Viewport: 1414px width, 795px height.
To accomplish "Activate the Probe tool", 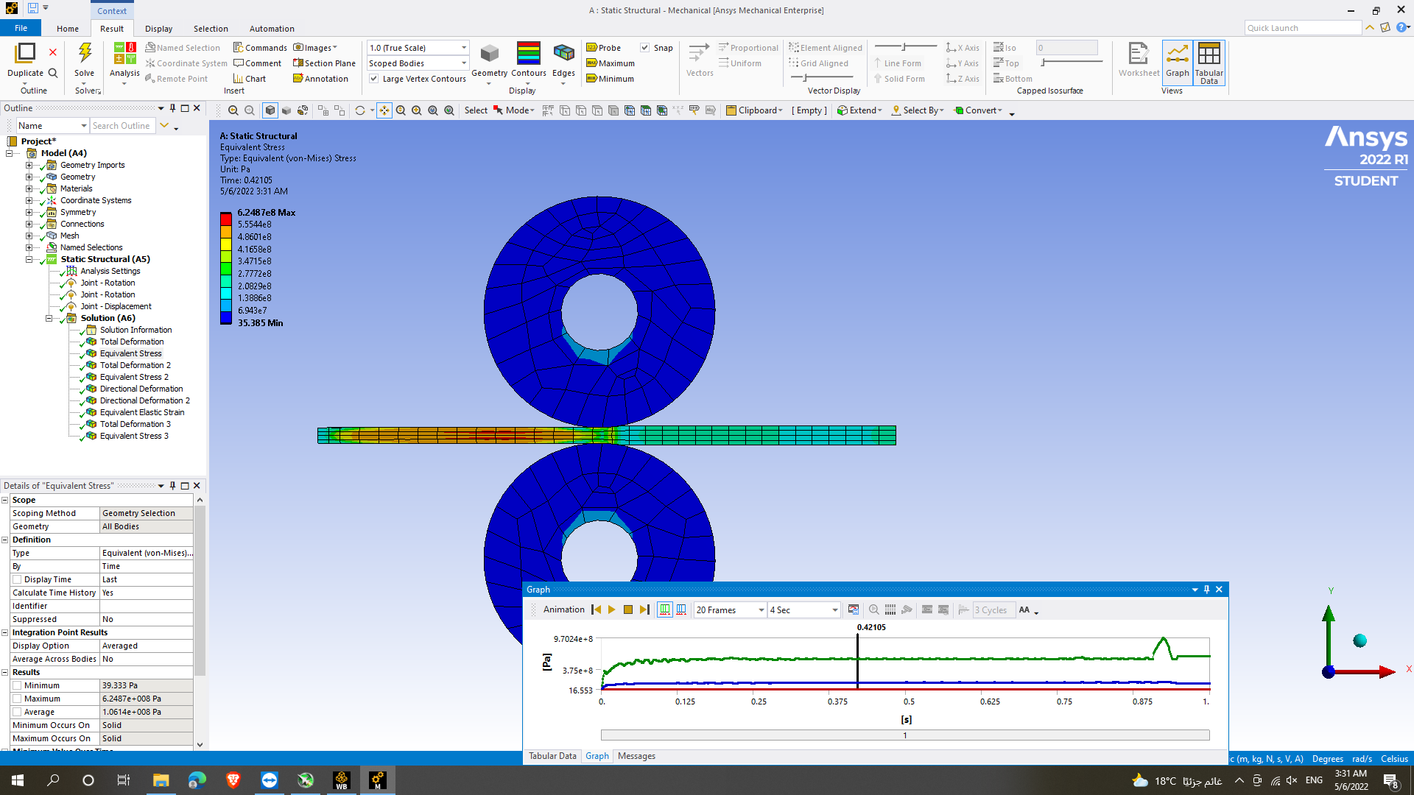I will 604,48.
